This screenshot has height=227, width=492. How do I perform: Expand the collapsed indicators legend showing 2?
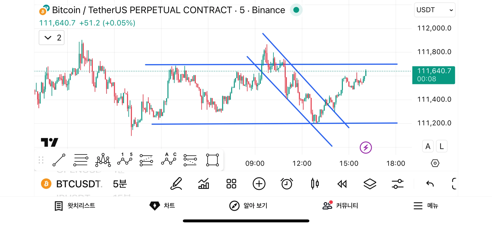point(52,38)
